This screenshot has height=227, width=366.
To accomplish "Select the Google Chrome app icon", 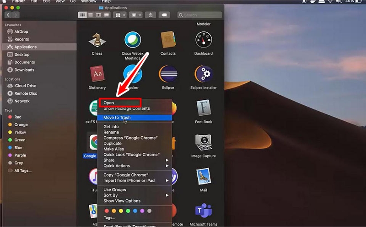I will click(93, 142).
